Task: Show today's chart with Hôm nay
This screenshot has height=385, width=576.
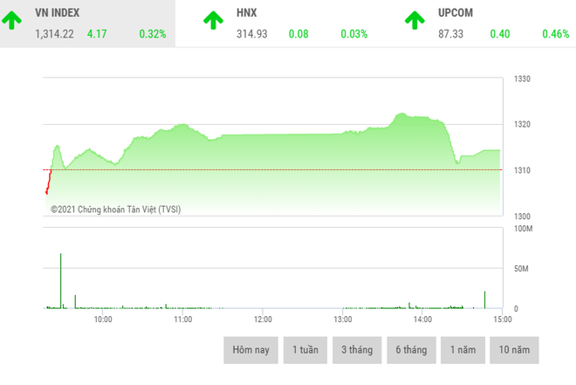Action: (250, 350)
